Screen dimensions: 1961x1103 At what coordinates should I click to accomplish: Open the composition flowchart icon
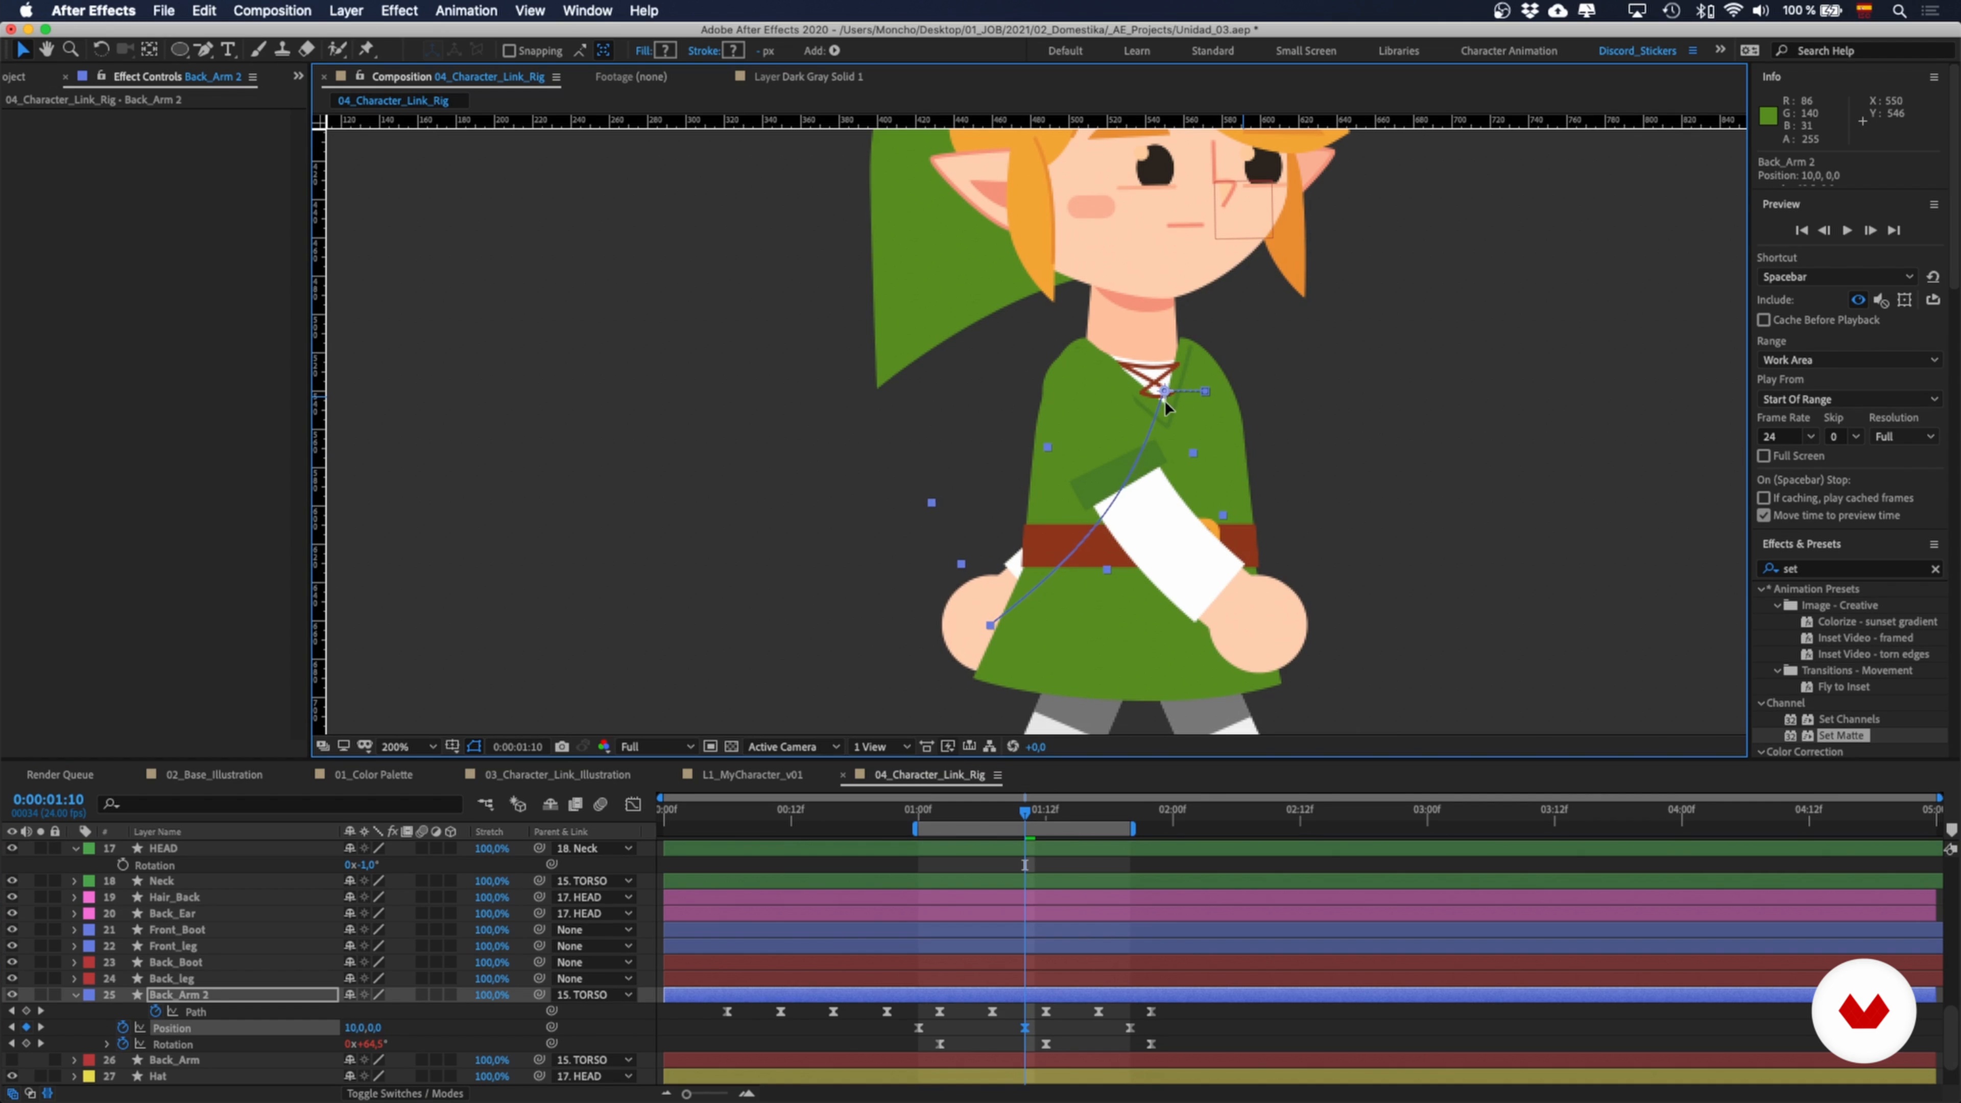(990, 747)
